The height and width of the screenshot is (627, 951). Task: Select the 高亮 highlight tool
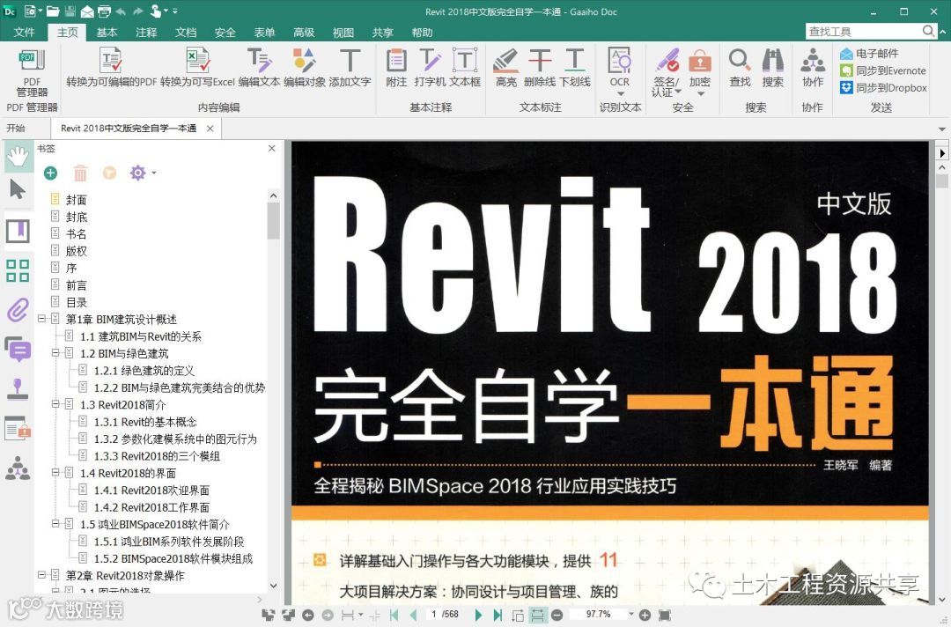(x=505, y=68)
